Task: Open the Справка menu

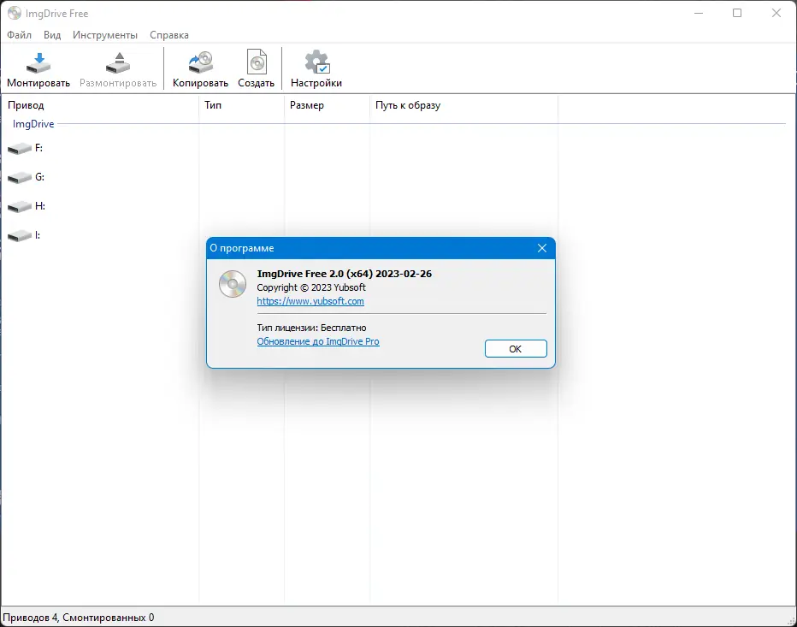Action: tap(169, 34)
